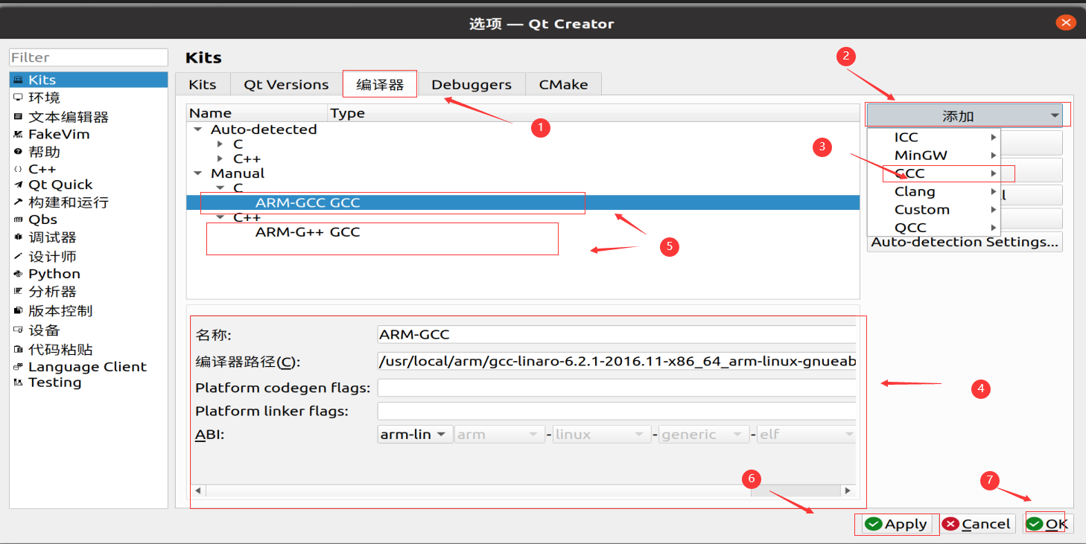
Task: Click the Platform codegen flags field
Action: point(617,388)
